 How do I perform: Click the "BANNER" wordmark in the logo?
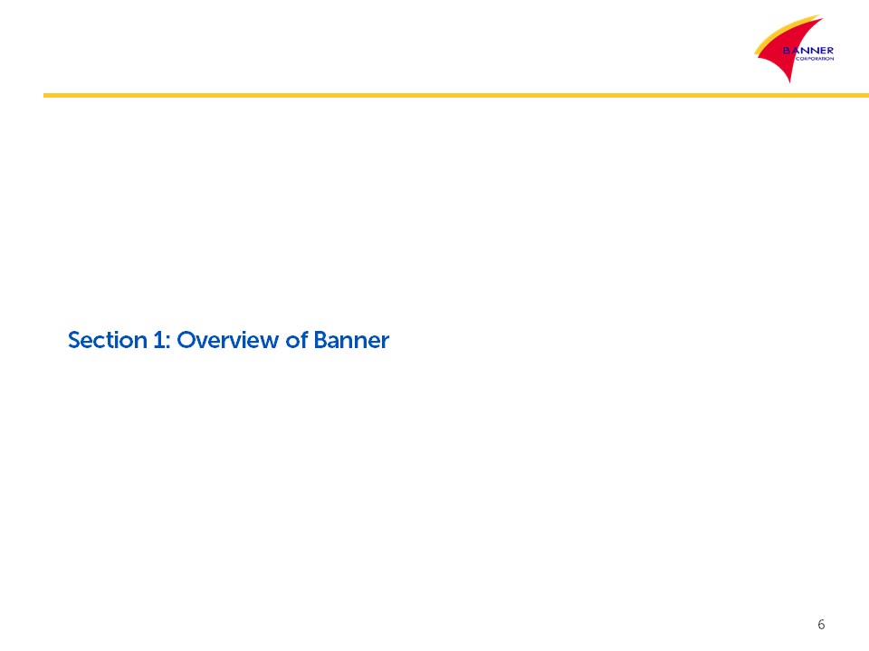click(808, 49)
